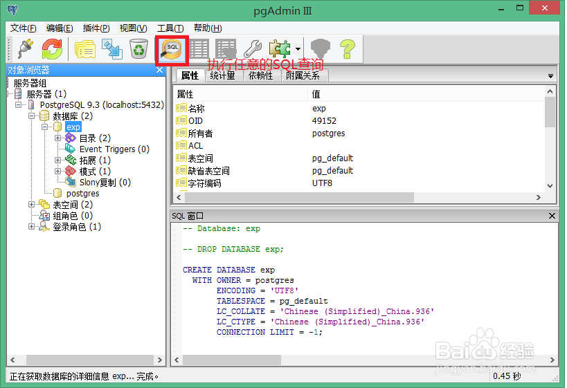The height and width of the screenshot is (388, 567).
Task: Click the drop object recycle bin icon
Action: [138, 49]
